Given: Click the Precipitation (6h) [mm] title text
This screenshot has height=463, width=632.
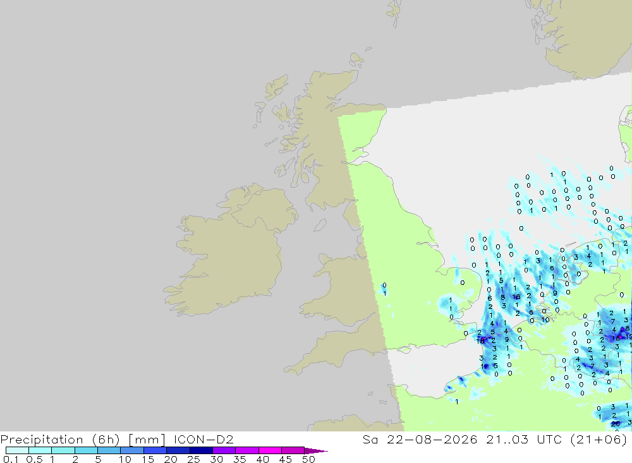Looking at the screenshot, I should click(83, 439).
